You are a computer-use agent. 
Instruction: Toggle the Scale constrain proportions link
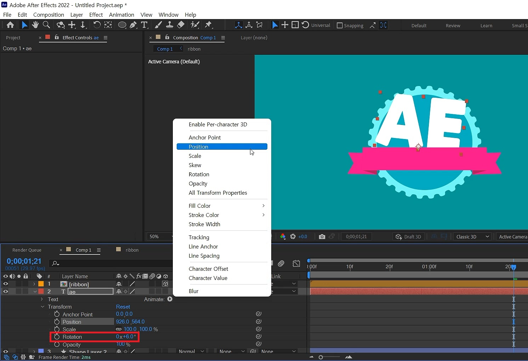click(x=119, y=329)
